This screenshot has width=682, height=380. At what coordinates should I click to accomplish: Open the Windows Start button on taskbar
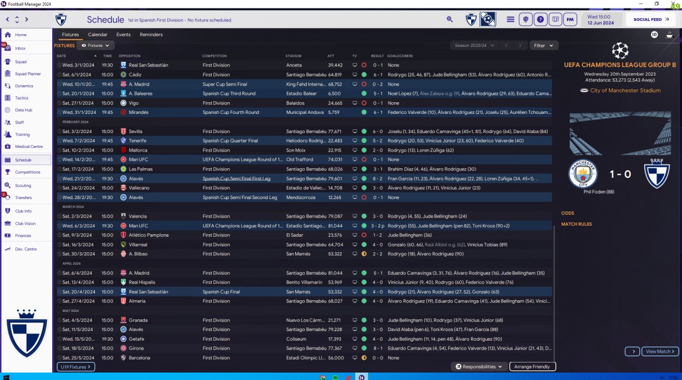[x=7, y=377]
